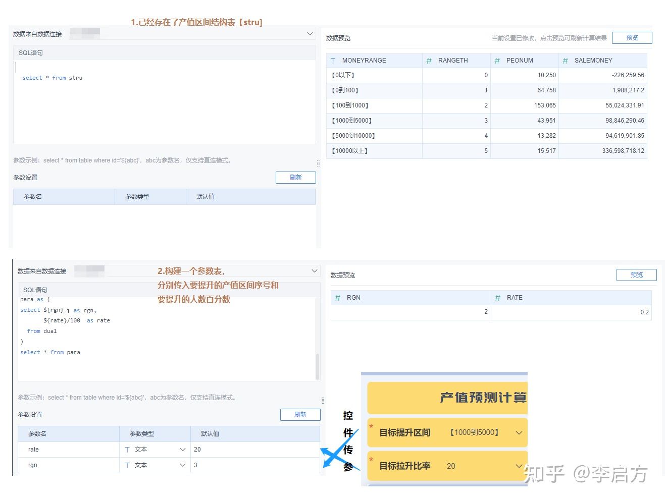This screenshot has width=665, height=501.
Task: Click the rate parameter name cell
Action: click(x=69, y=450)
